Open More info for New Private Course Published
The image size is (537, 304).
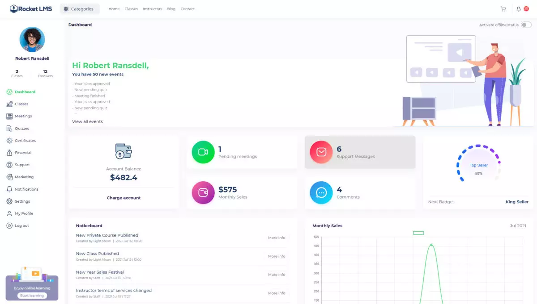(277, 238)
